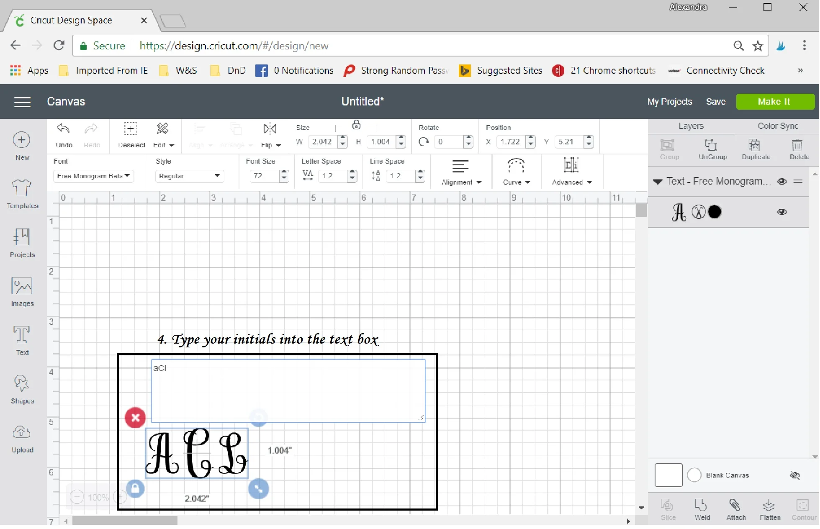Image resolution: width=820 pixels, height=529 pixels.
Task: Increase or decrease Rotate value stepper
Action: point(468,142)
